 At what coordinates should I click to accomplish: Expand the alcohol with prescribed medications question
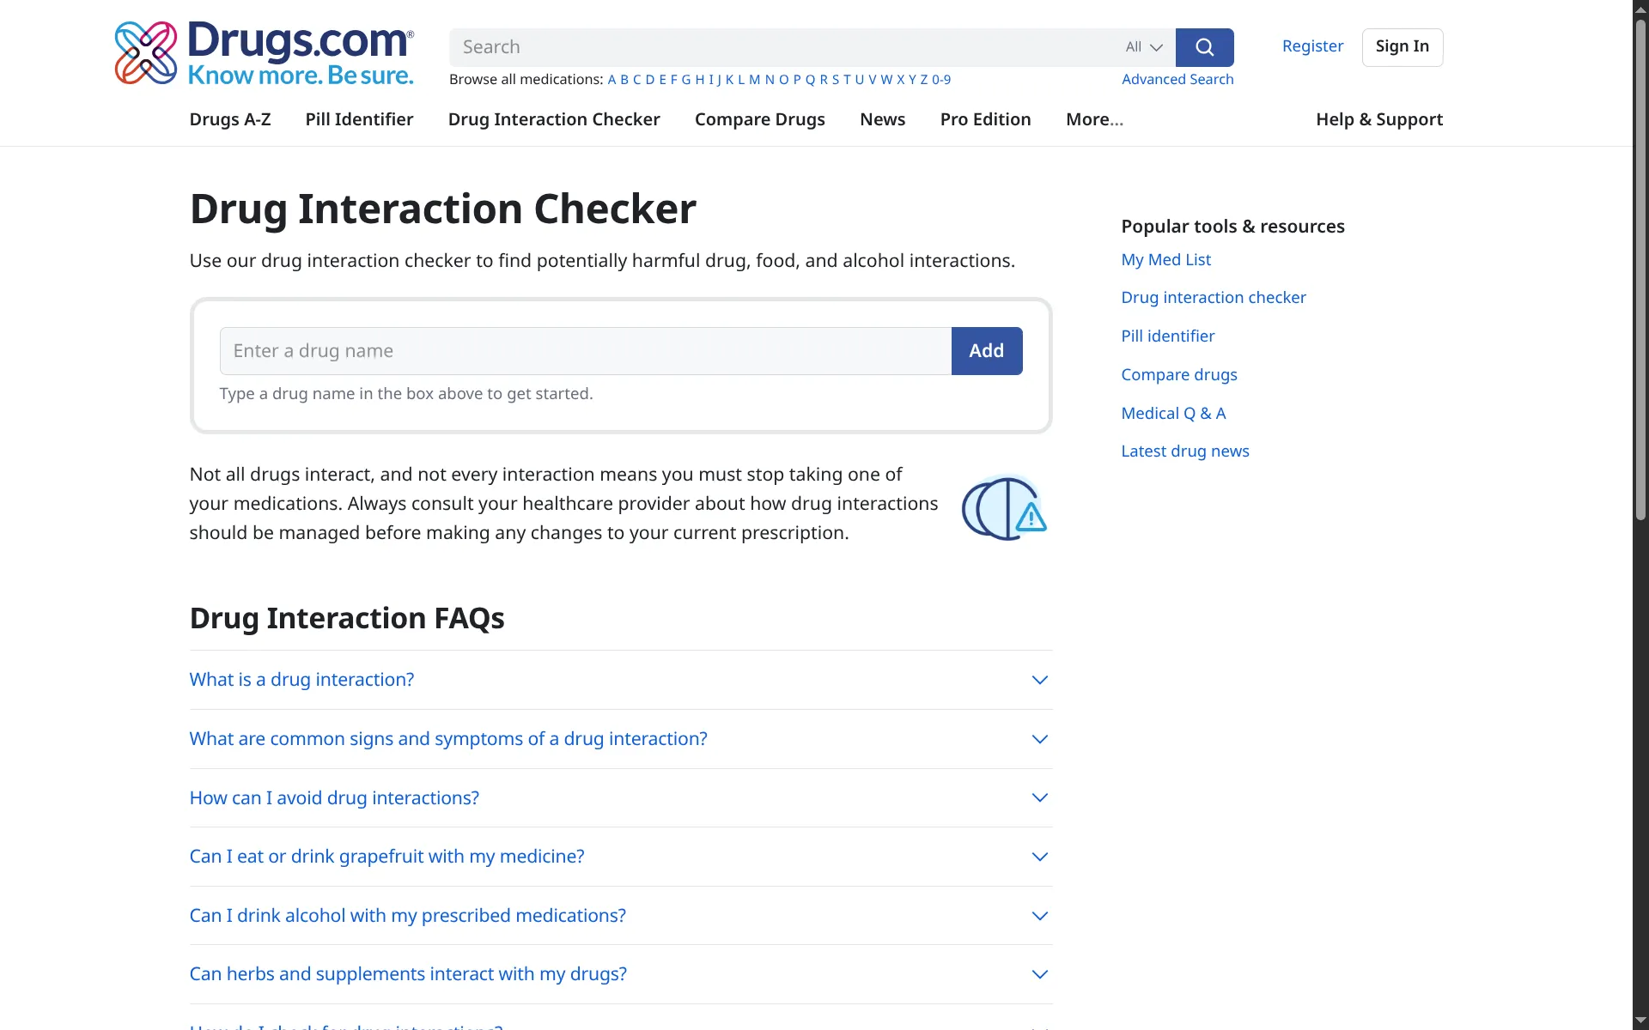tap(407, 915)
